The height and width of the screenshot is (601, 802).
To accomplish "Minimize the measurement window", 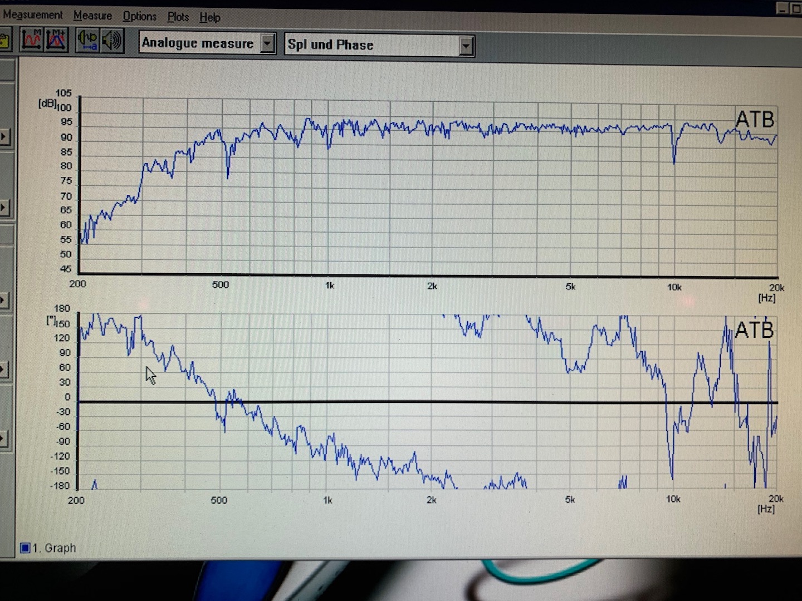I will pos(783,8).
